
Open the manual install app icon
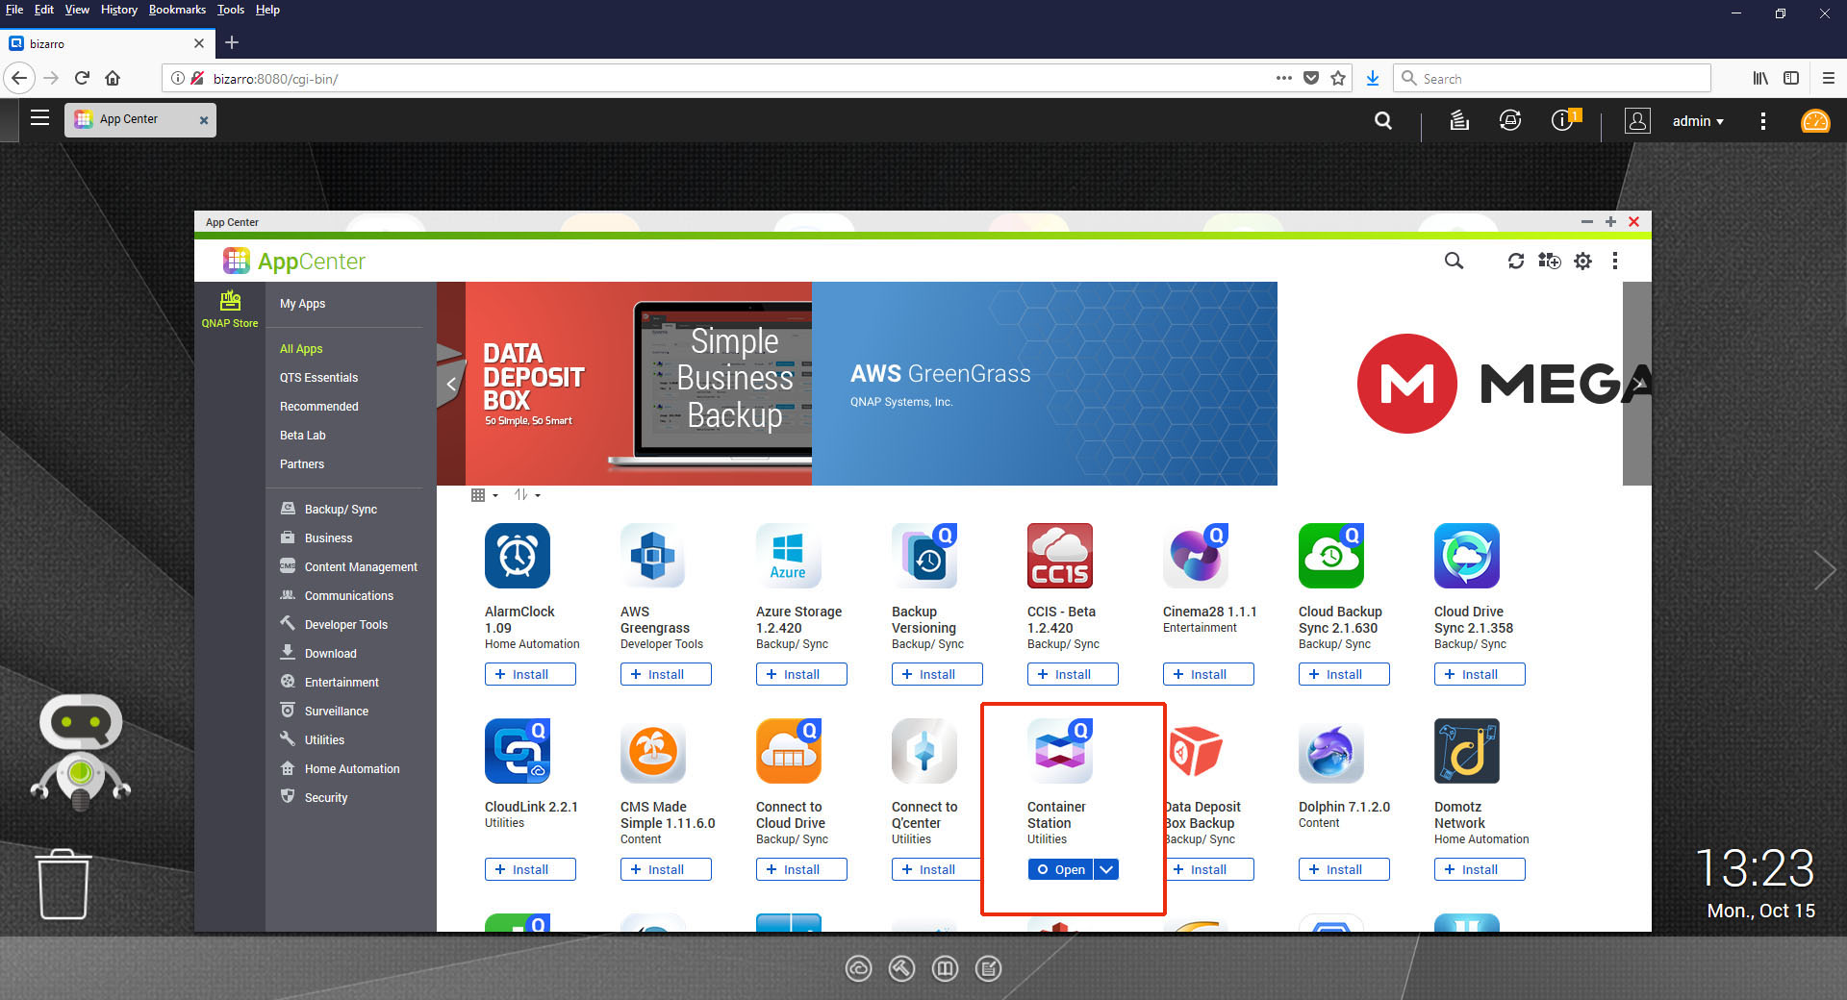[x=1549, y=261]
